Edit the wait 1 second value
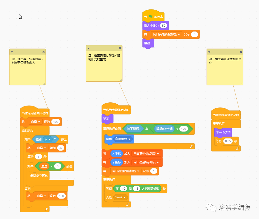The height and width of the screenshot is (219, 259). 38,157
